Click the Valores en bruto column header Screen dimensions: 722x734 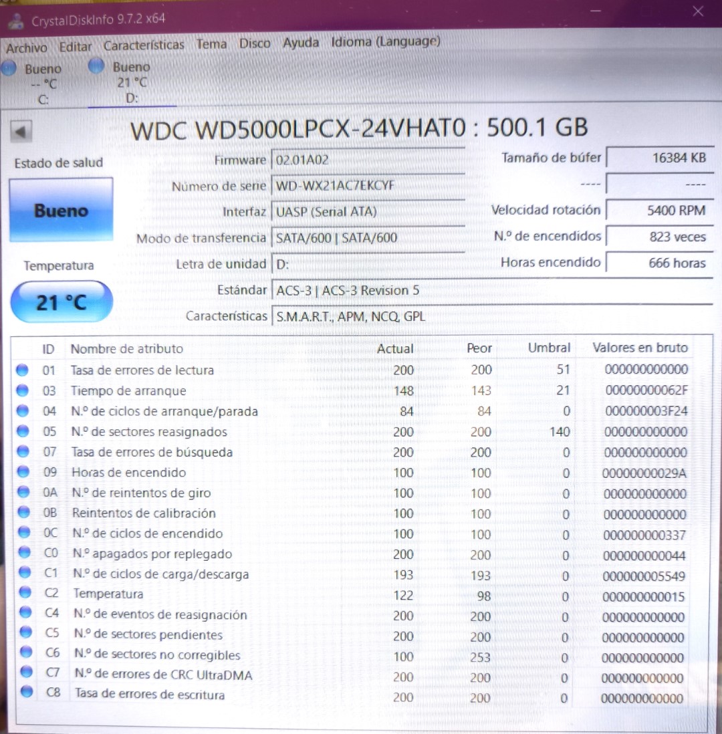(x=640, y=348)
